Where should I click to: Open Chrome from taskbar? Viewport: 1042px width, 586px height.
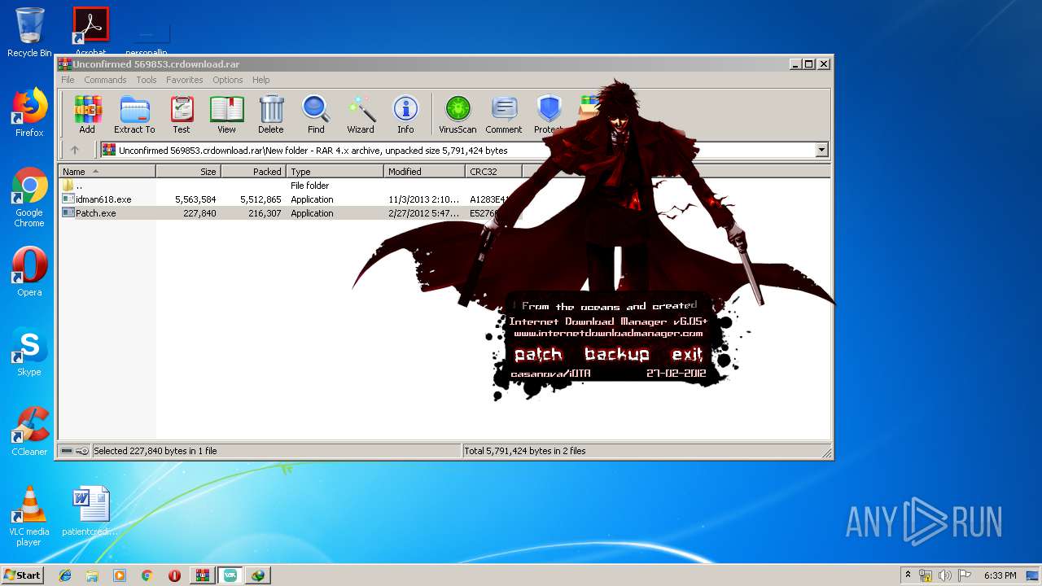pyautogui.click(x=147, y=575)
